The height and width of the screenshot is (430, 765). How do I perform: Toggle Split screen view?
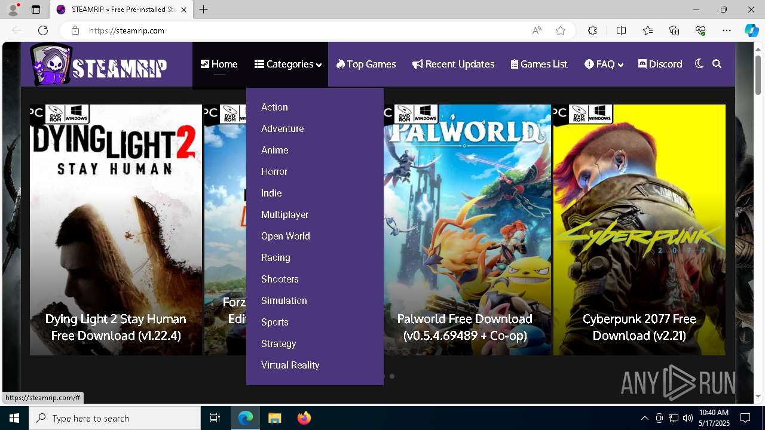[621, 30]
